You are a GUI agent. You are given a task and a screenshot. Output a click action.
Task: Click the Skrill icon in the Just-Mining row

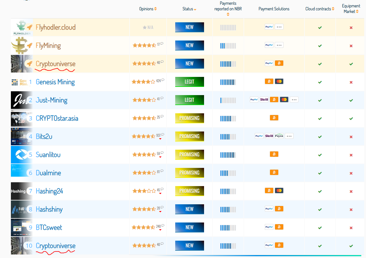(x=264, y=100)
